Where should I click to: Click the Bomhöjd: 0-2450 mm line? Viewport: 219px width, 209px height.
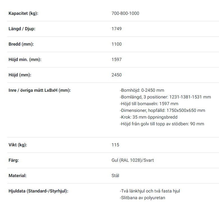142,90
